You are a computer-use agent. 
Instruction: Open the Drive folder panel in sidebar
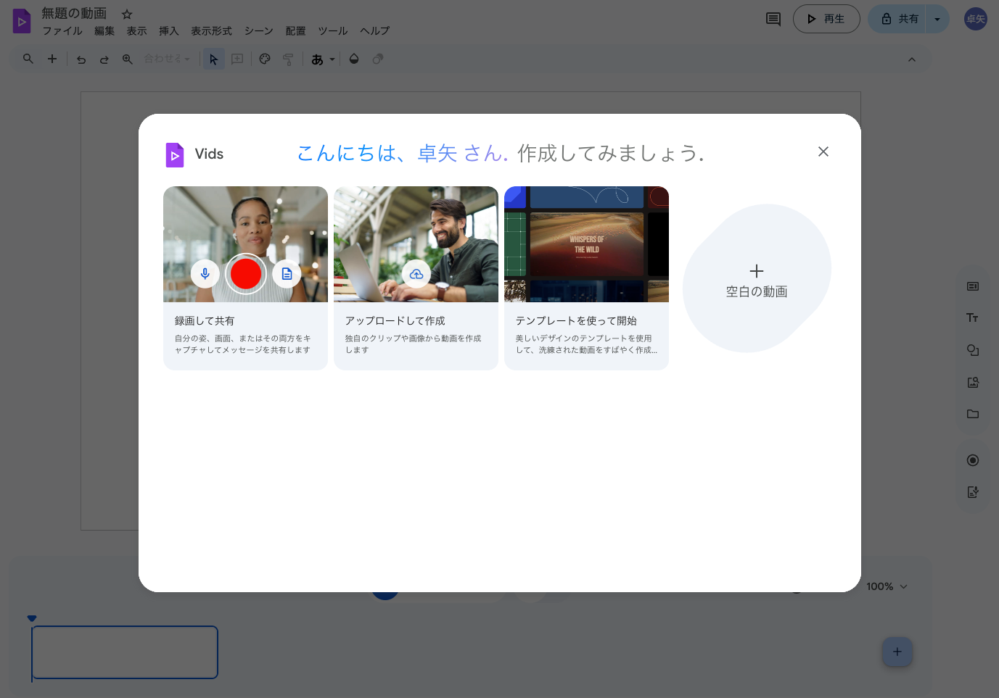click(x=972, y=414)
